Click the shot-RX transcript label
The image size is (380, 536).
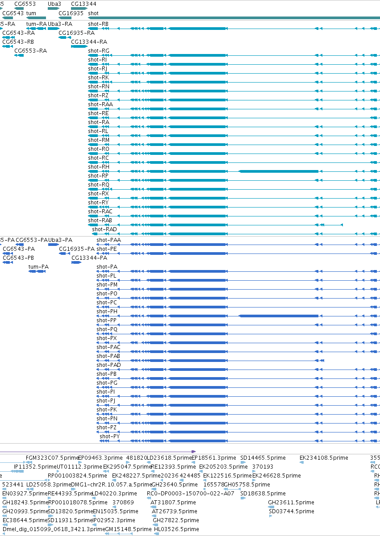(98, 193)
